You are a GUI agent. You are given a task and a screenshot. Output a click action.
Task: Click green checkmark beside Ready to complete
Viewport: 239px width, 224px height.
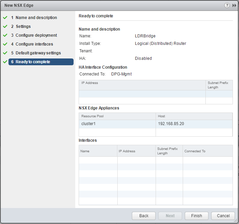[5, 62]
